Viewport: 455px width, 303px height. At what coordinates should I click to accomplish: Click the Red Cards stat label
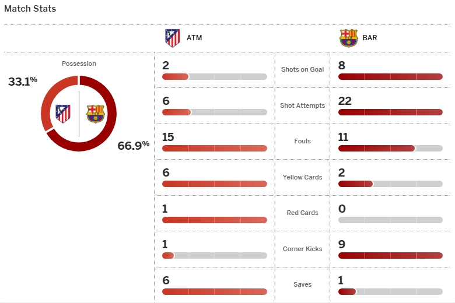(302, 213)
